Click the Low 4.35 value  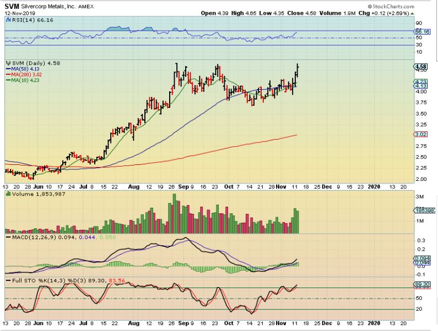pyautogui.click(x=272, y=13)
